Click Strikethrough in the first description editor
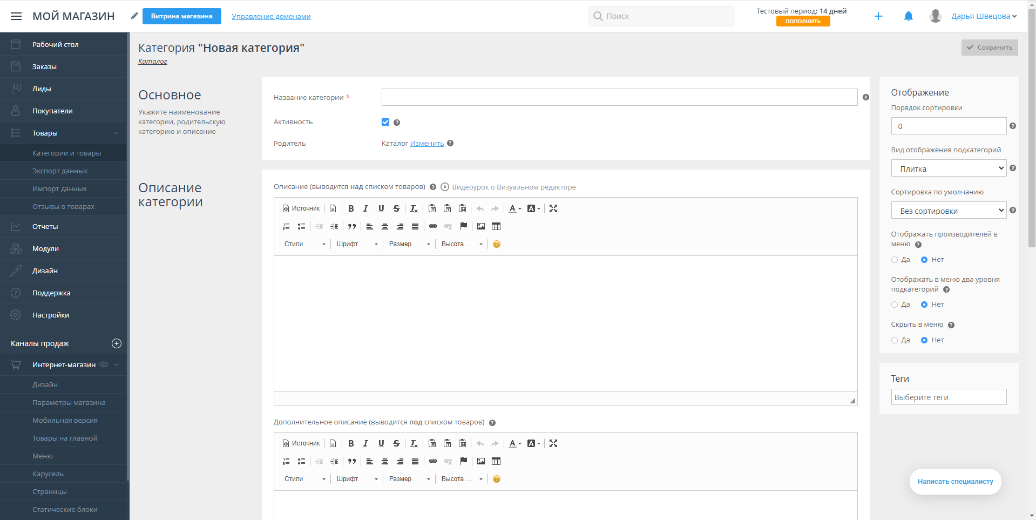 pos(396,208)
